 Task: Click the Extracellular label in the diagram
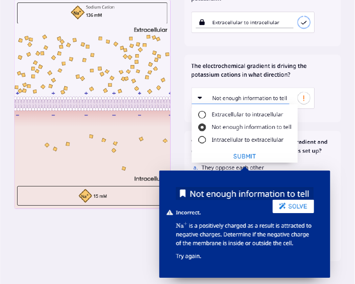(x=150, y=30)
